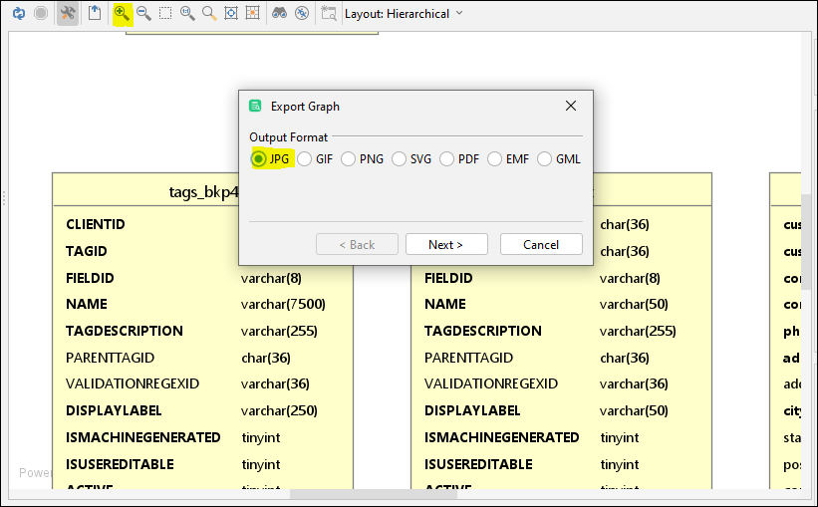Click varchar(50) type of NAME
This screenshot has height=507, width=818.
click(634, 304)
